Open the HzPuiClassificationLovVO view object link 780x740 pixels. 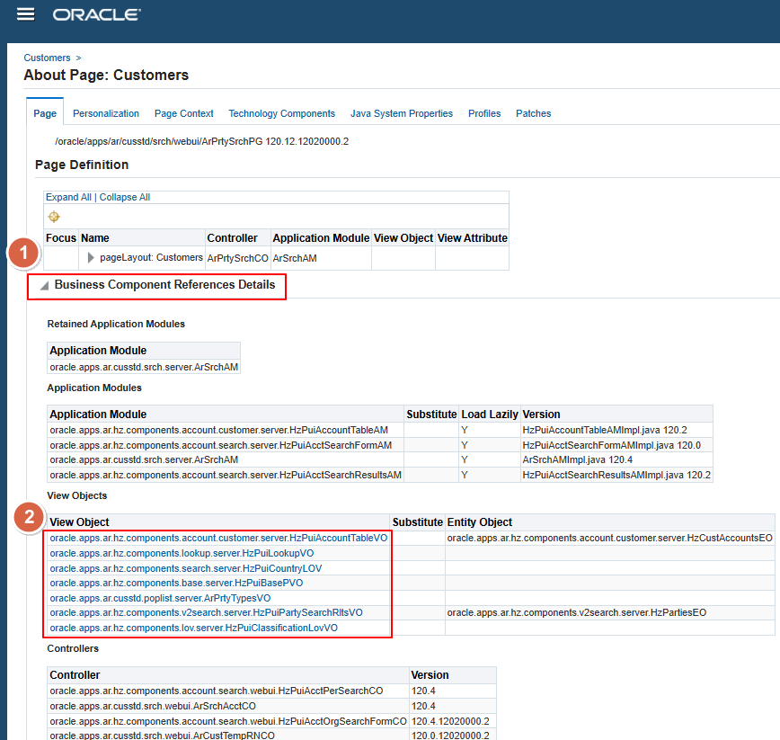click(193, 628)
